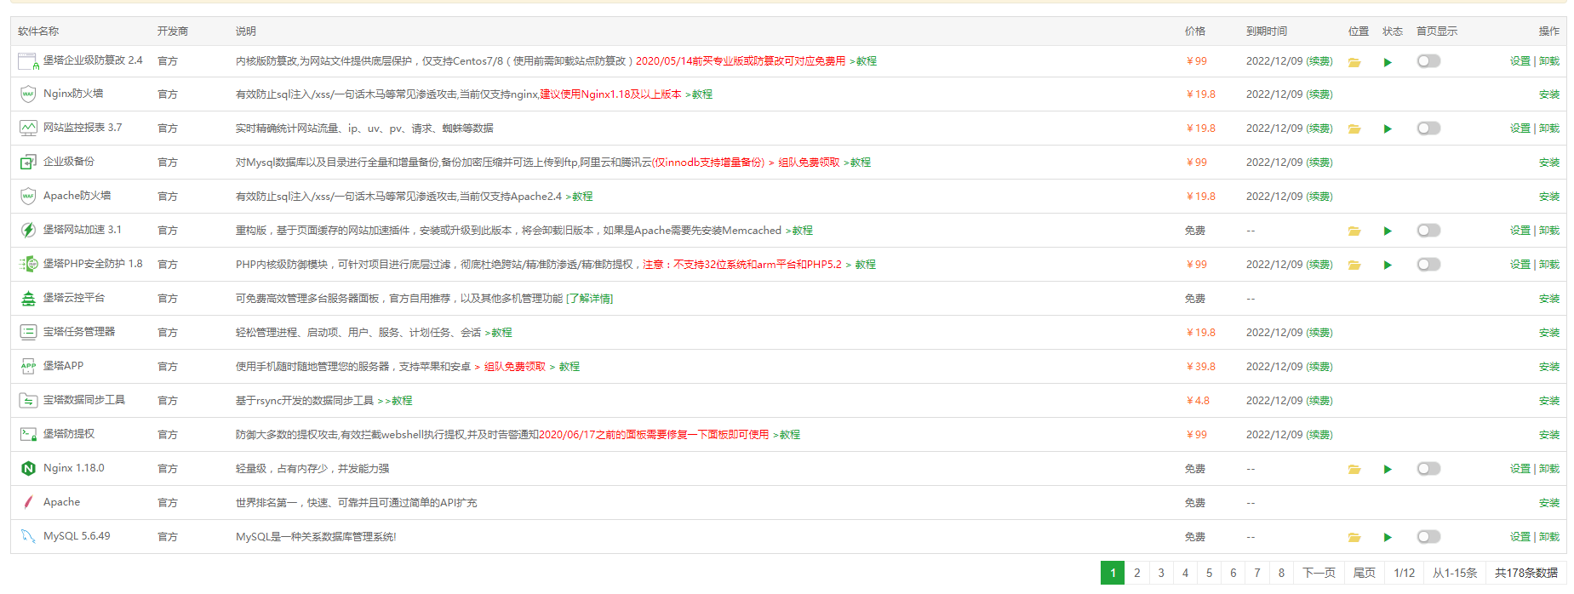The height and width of the screenshot is (594, 1574).
Task: Toggle homepage display for 堡塔PHP安全防护
Action: [x=1428, y=265]
